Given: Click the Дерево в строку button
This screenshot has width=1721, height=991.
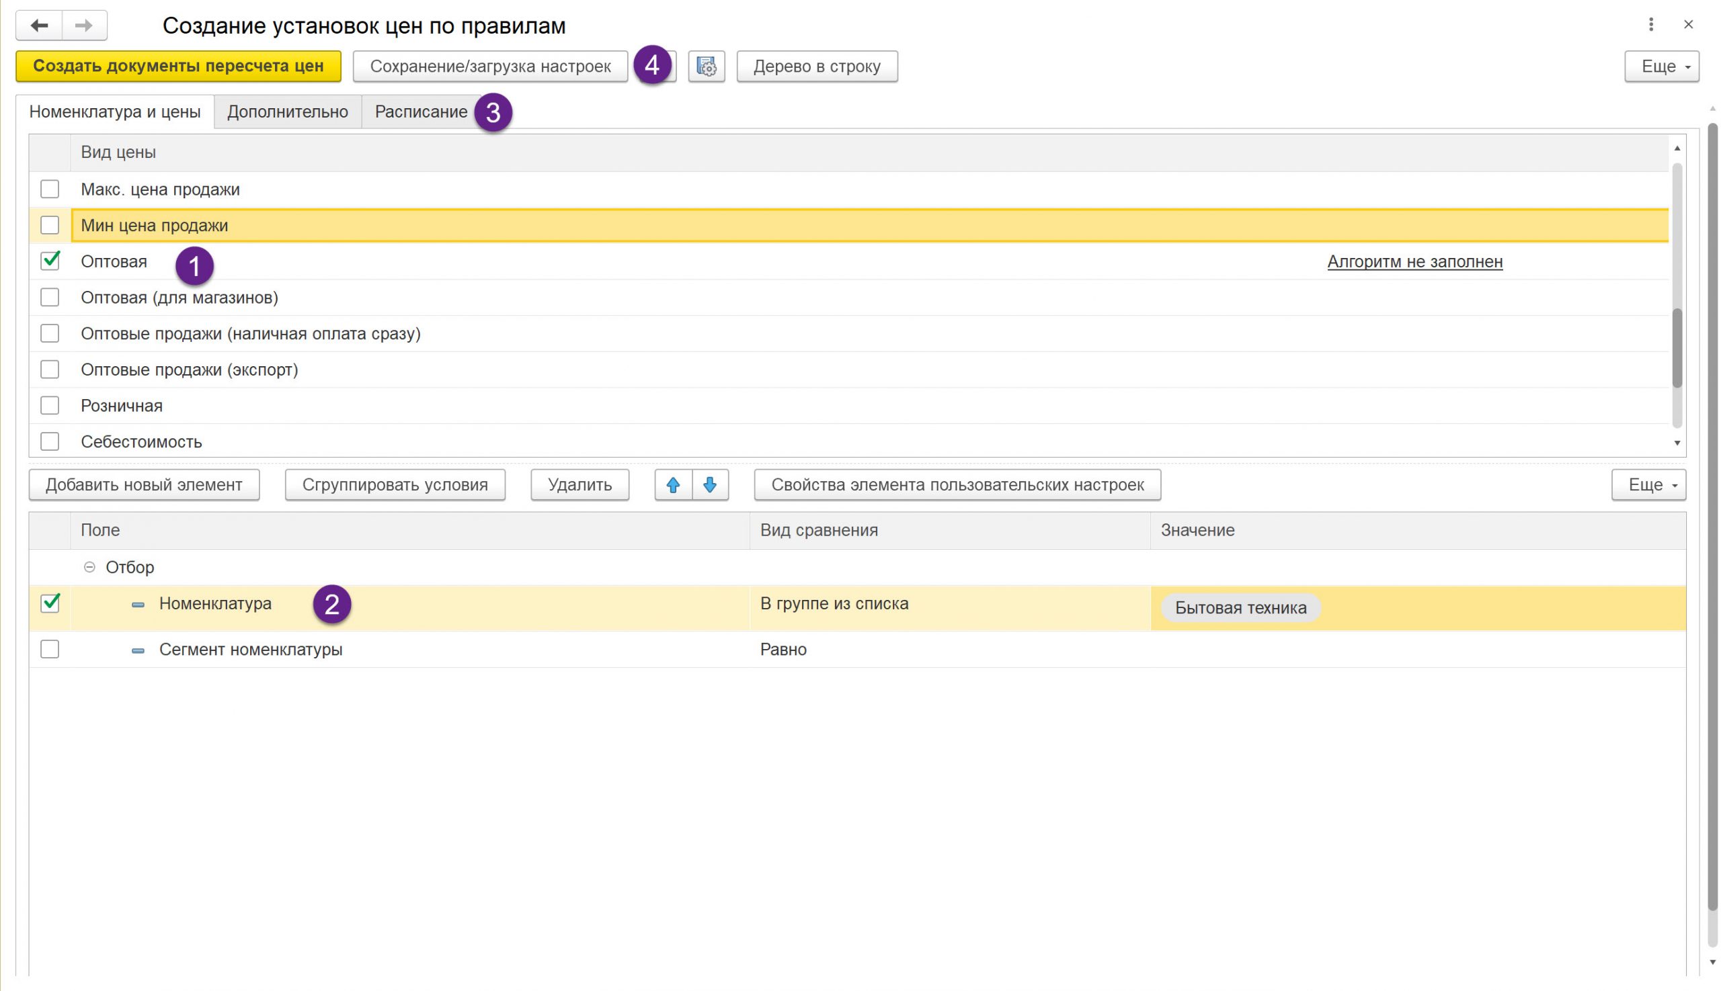Looking at the screenshot, I should pyautogui.click(x=817, y=66).
